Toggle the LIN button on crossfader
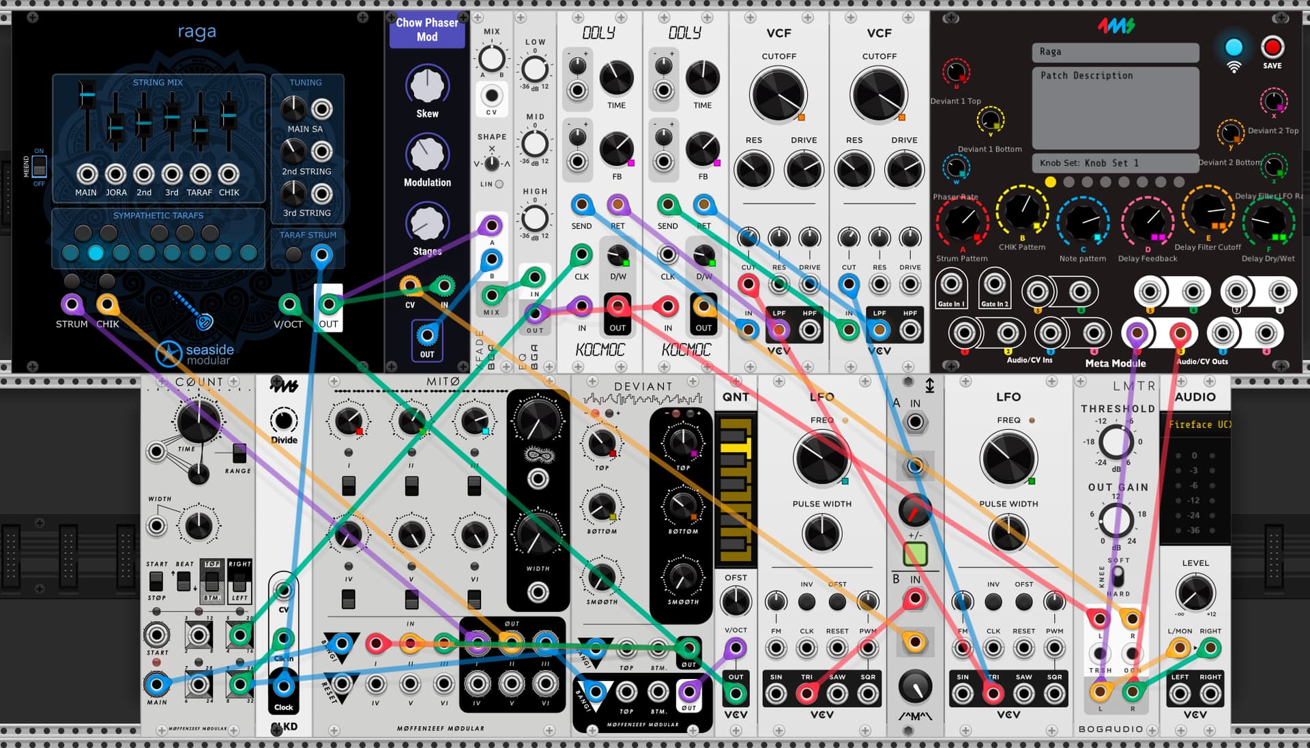This screenshot has width=1310, height=748. [499, 184]
